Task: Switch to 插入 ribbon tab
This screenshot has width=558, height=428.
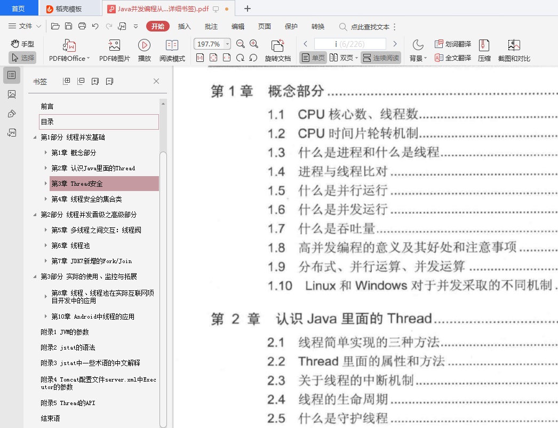Action: point(185,26)
